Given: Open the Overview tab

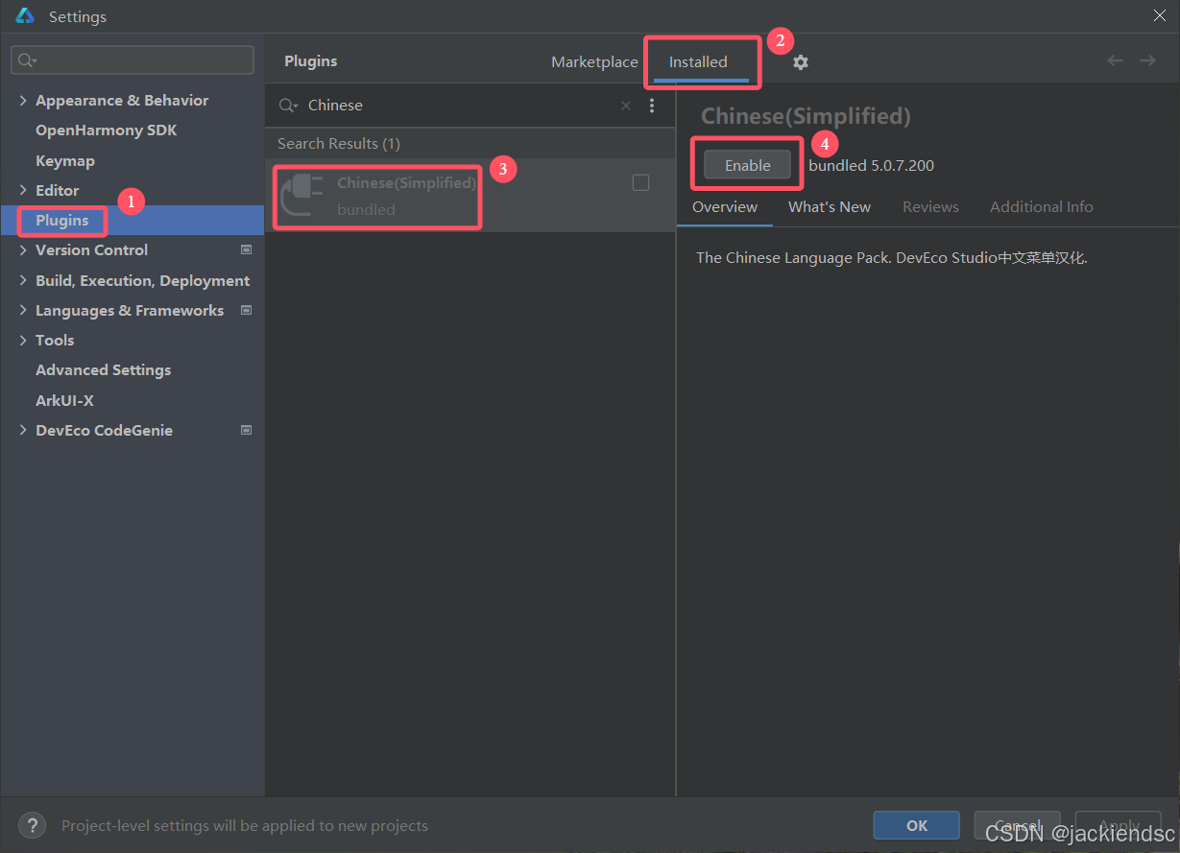Looking at the screenshot, I should 725,206.
